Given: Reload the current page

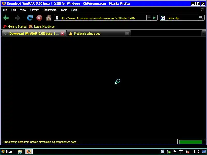Looking at the screenshot, I should (30, 18).
